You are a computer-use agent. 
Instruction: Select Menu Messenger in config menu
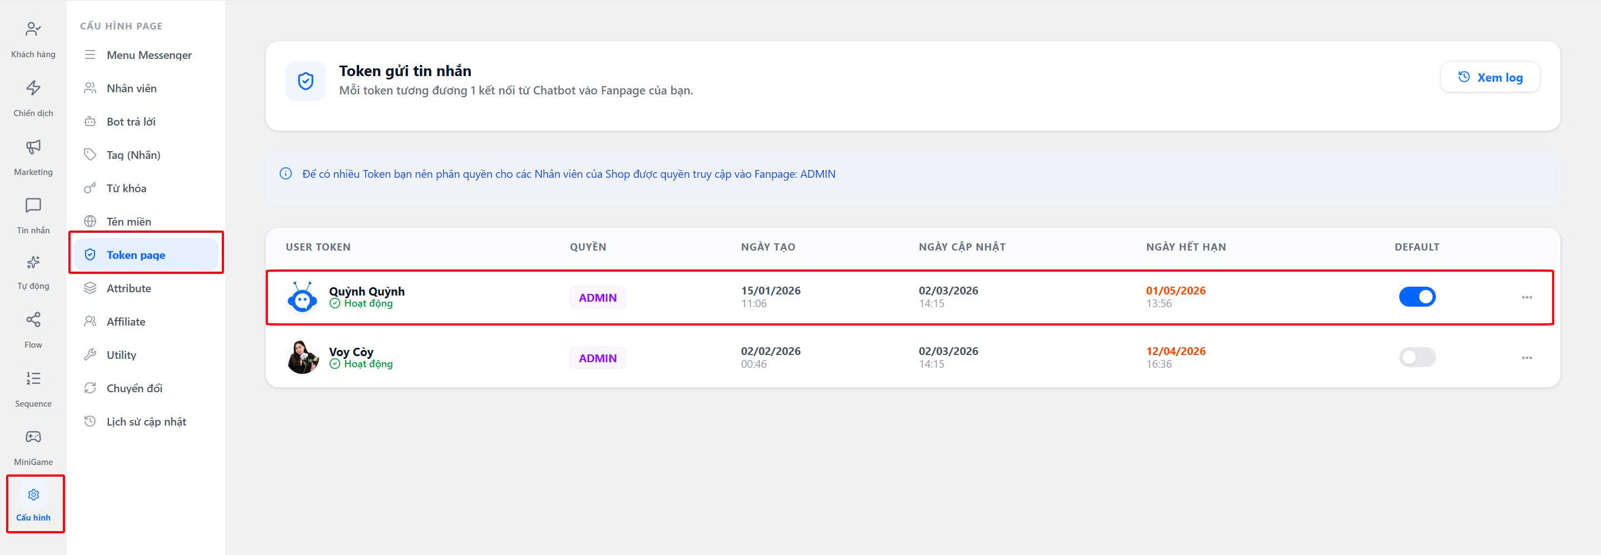pyautogui.click(x=148, y=55)
